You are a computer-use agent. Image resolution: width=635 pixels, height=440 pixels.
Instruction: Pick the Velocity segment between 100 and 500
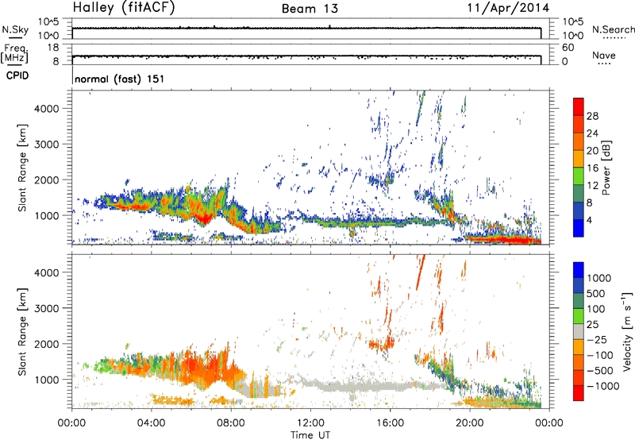(579, 301)
